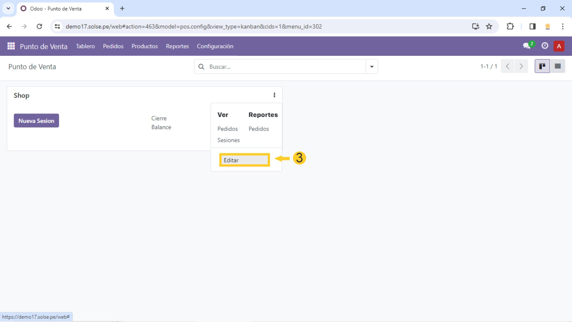Switch to list view

click(557, 66)
